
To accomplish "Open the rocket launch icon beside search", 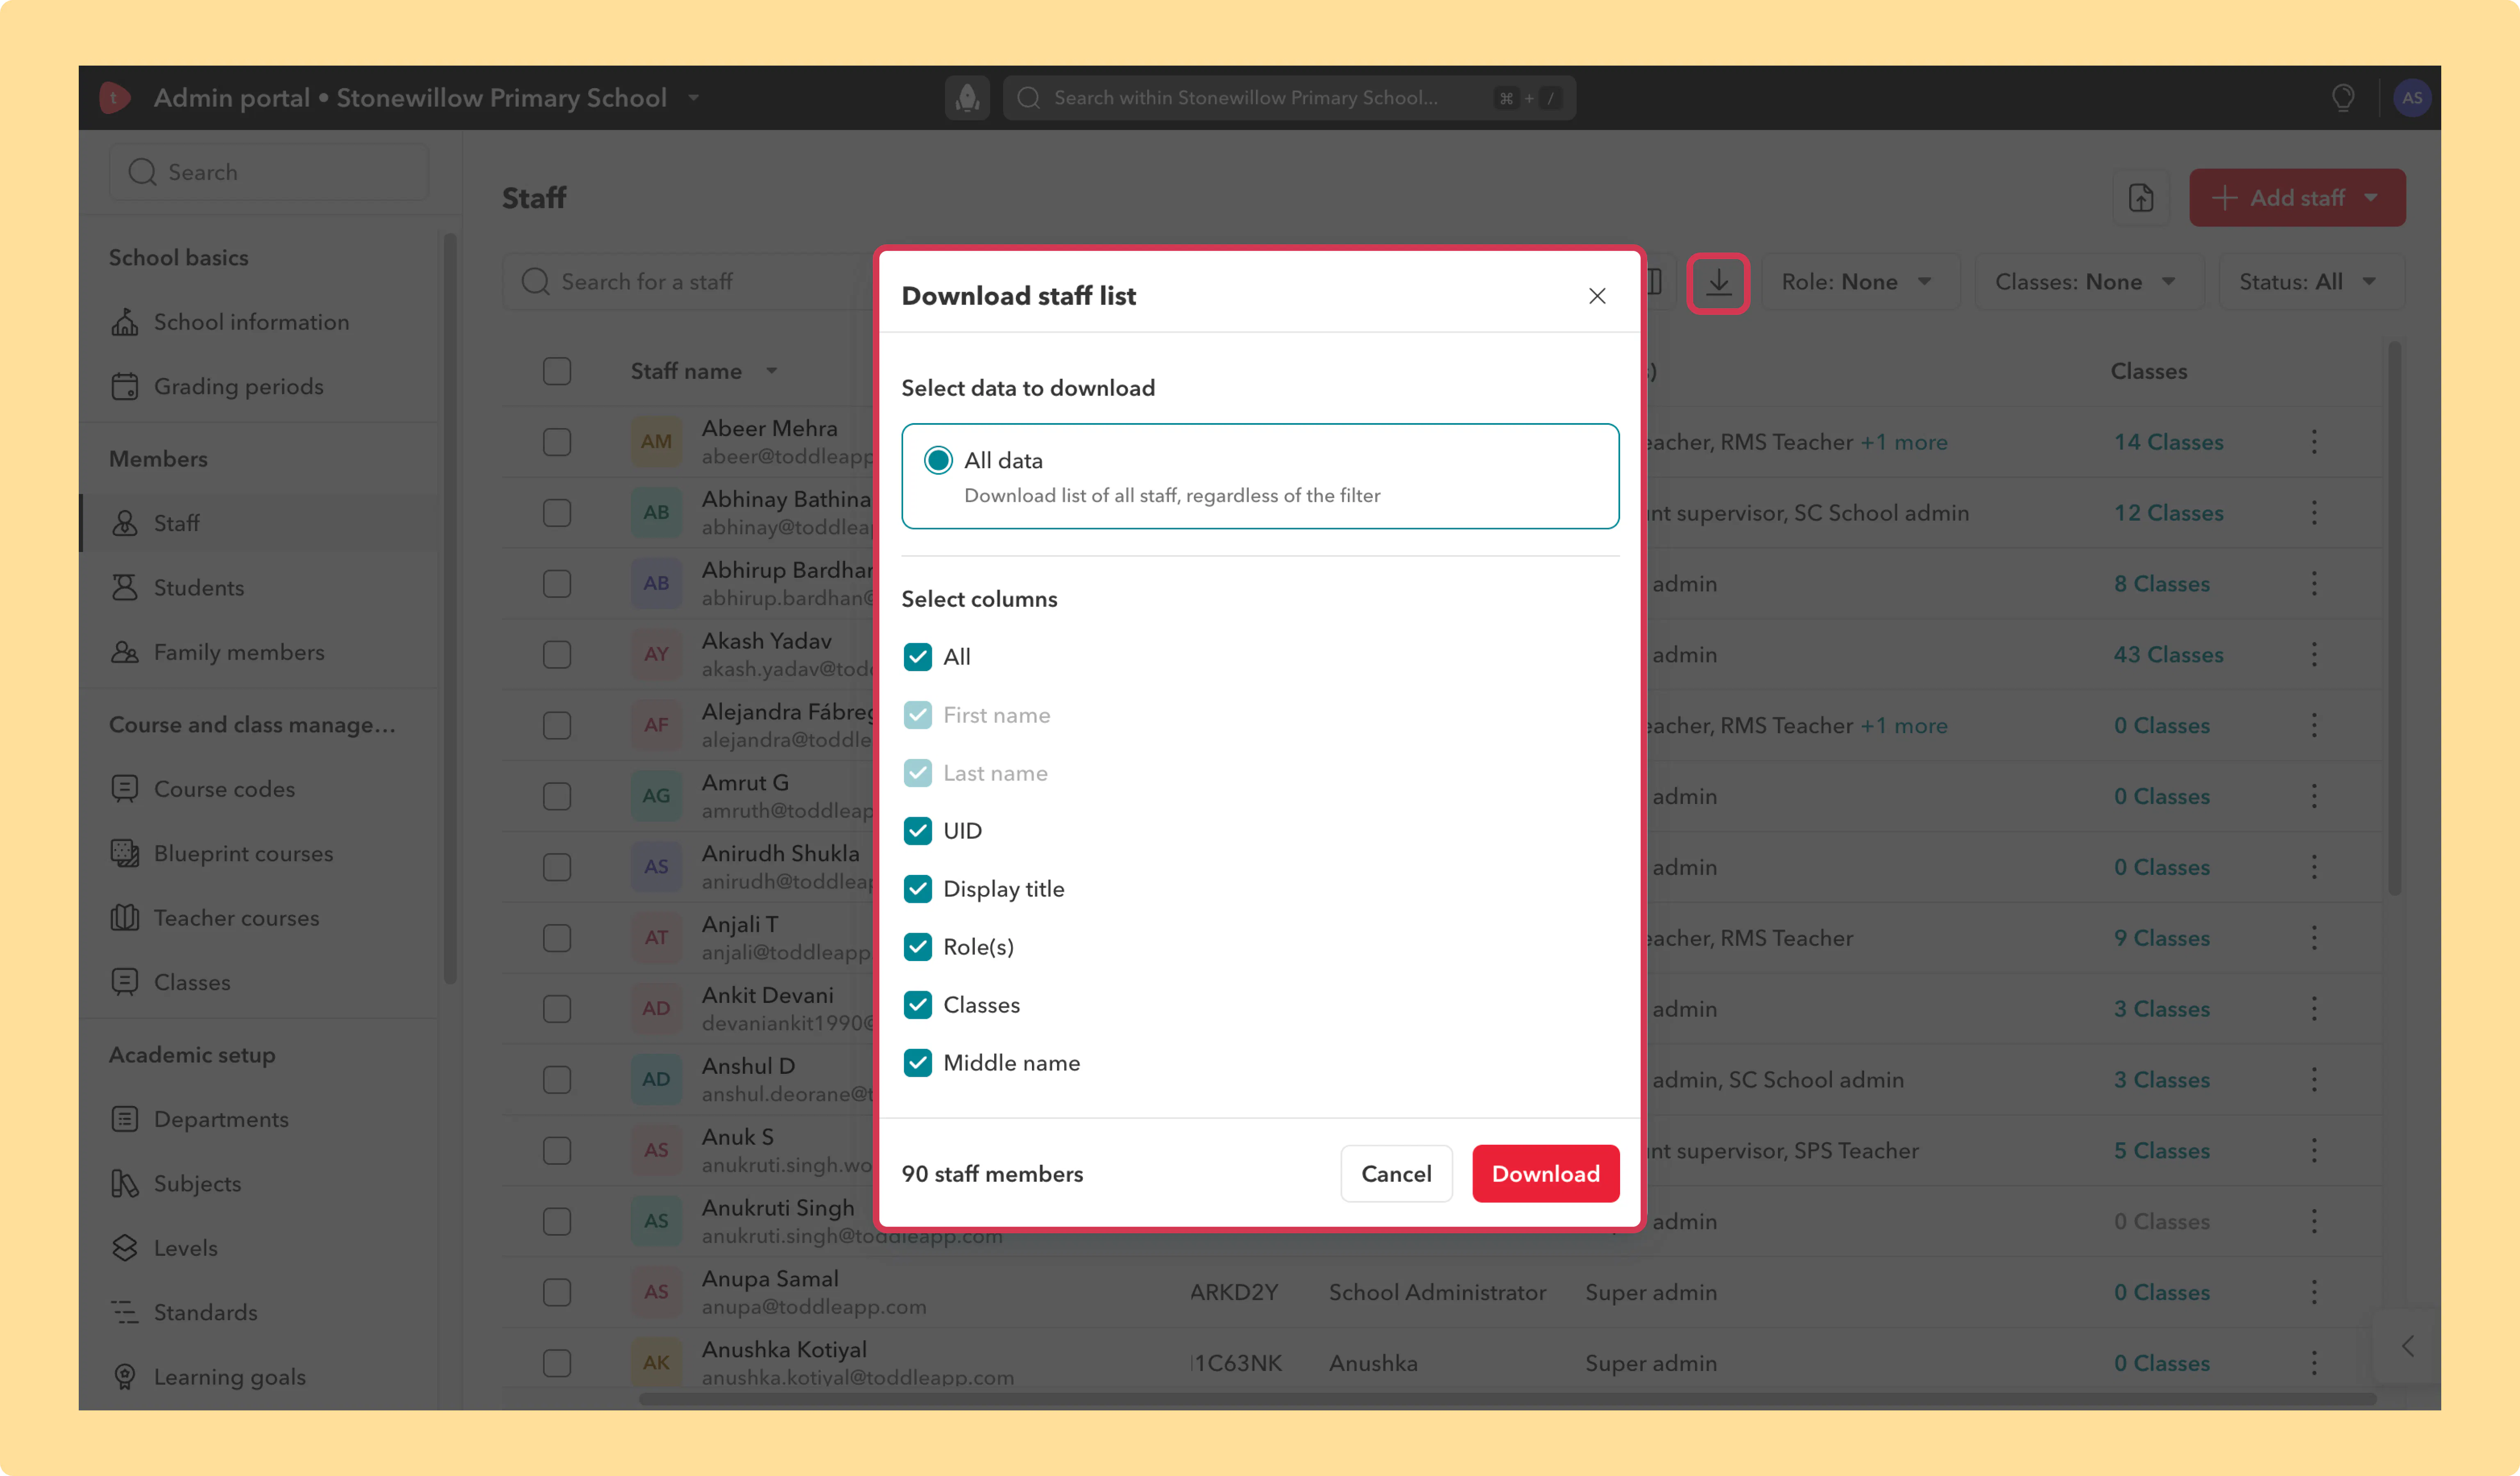I will pyautogui.click(x=967, y=98).
